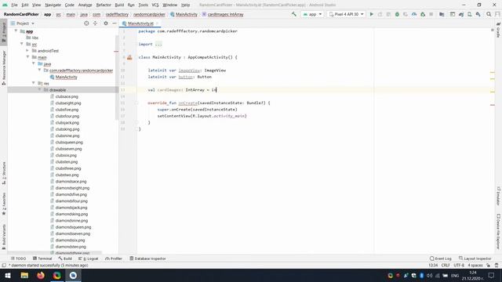Open the Refactor menu
Screen dimensions: 502x282
coord(104,5)
